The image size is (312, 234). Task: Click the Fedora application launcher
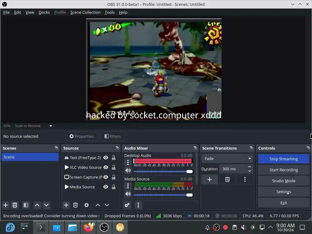pyautogui.click(x=10, y=227)
